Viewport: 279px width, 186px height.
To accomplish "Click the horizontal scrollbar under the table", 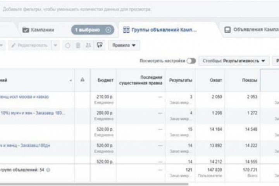I will (x=93, y=184).
